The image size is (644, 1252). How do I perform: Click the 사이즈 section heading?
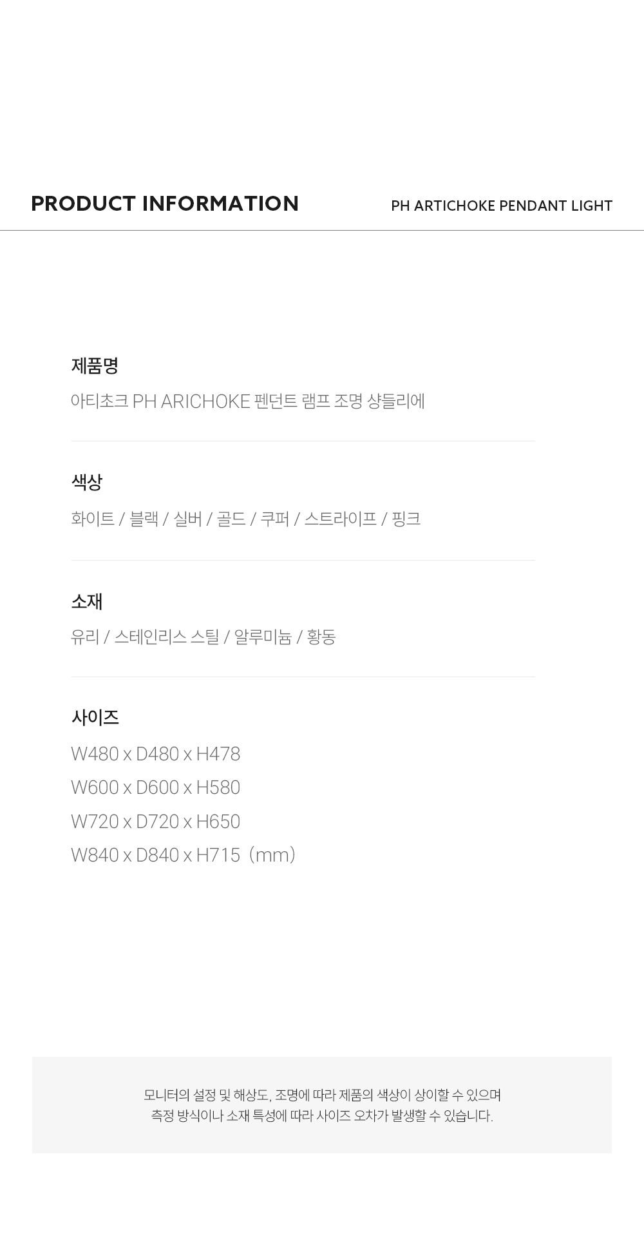pyautogui.click(x=95, y=717)
